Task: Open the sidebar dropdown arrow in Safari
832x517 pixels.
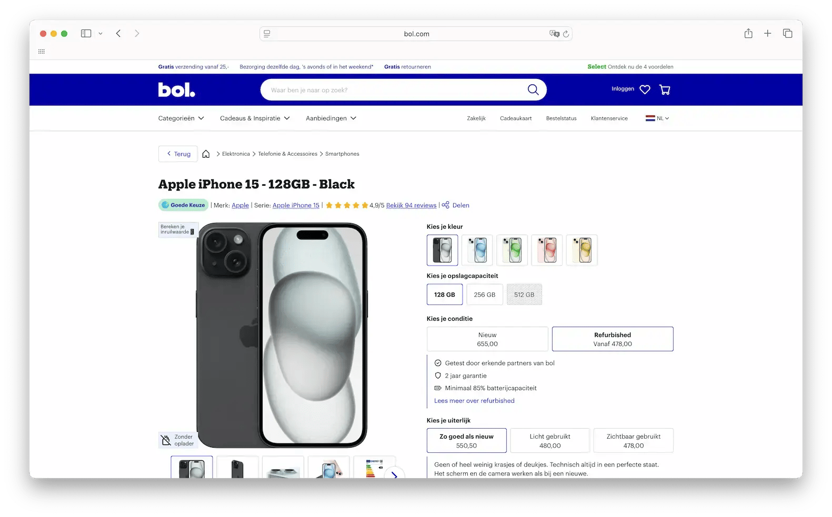Action: (x=101, y=34)
